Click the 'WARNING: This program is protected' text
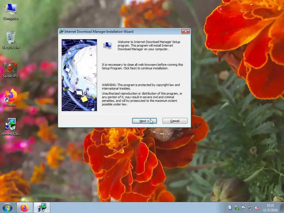Image resolution: width=284 pixels, height=213 pixels. pyautogui.click(x=141, y=87)
